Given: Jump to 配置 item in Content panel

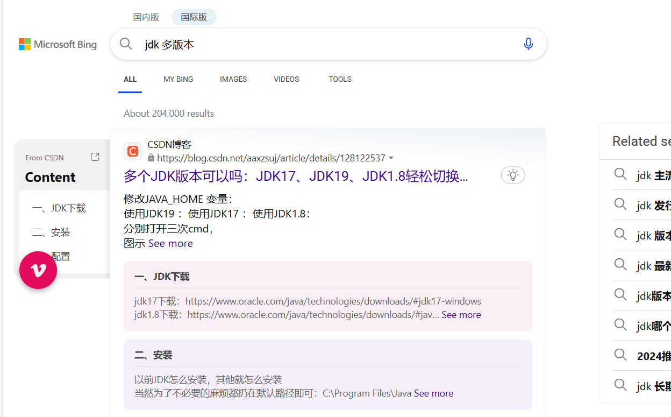Looking at the screenshot, I should point(61,257).
